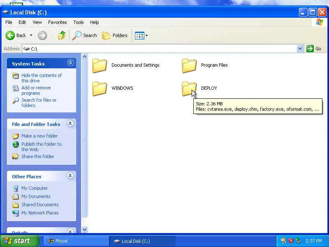Toggle the Folders pane
329x247 pixels.
pyautogui.click(x=115, y=35)
